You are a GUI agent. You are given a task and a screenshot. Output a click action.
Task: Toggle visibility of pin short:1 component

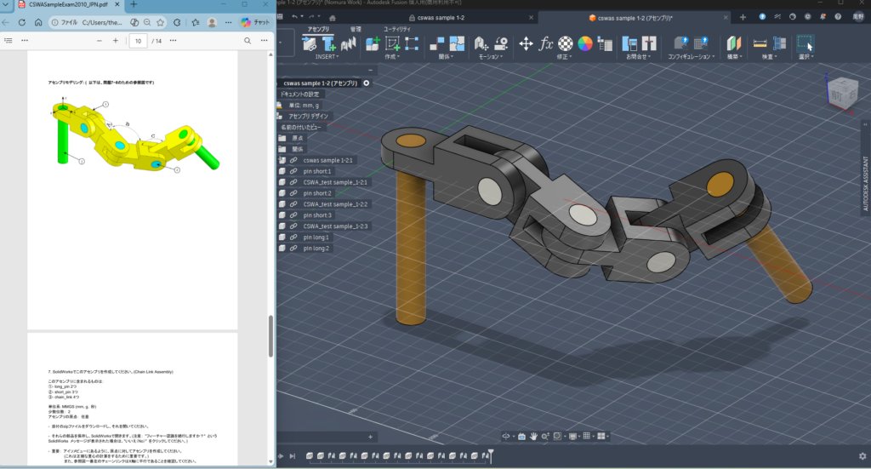282,171
